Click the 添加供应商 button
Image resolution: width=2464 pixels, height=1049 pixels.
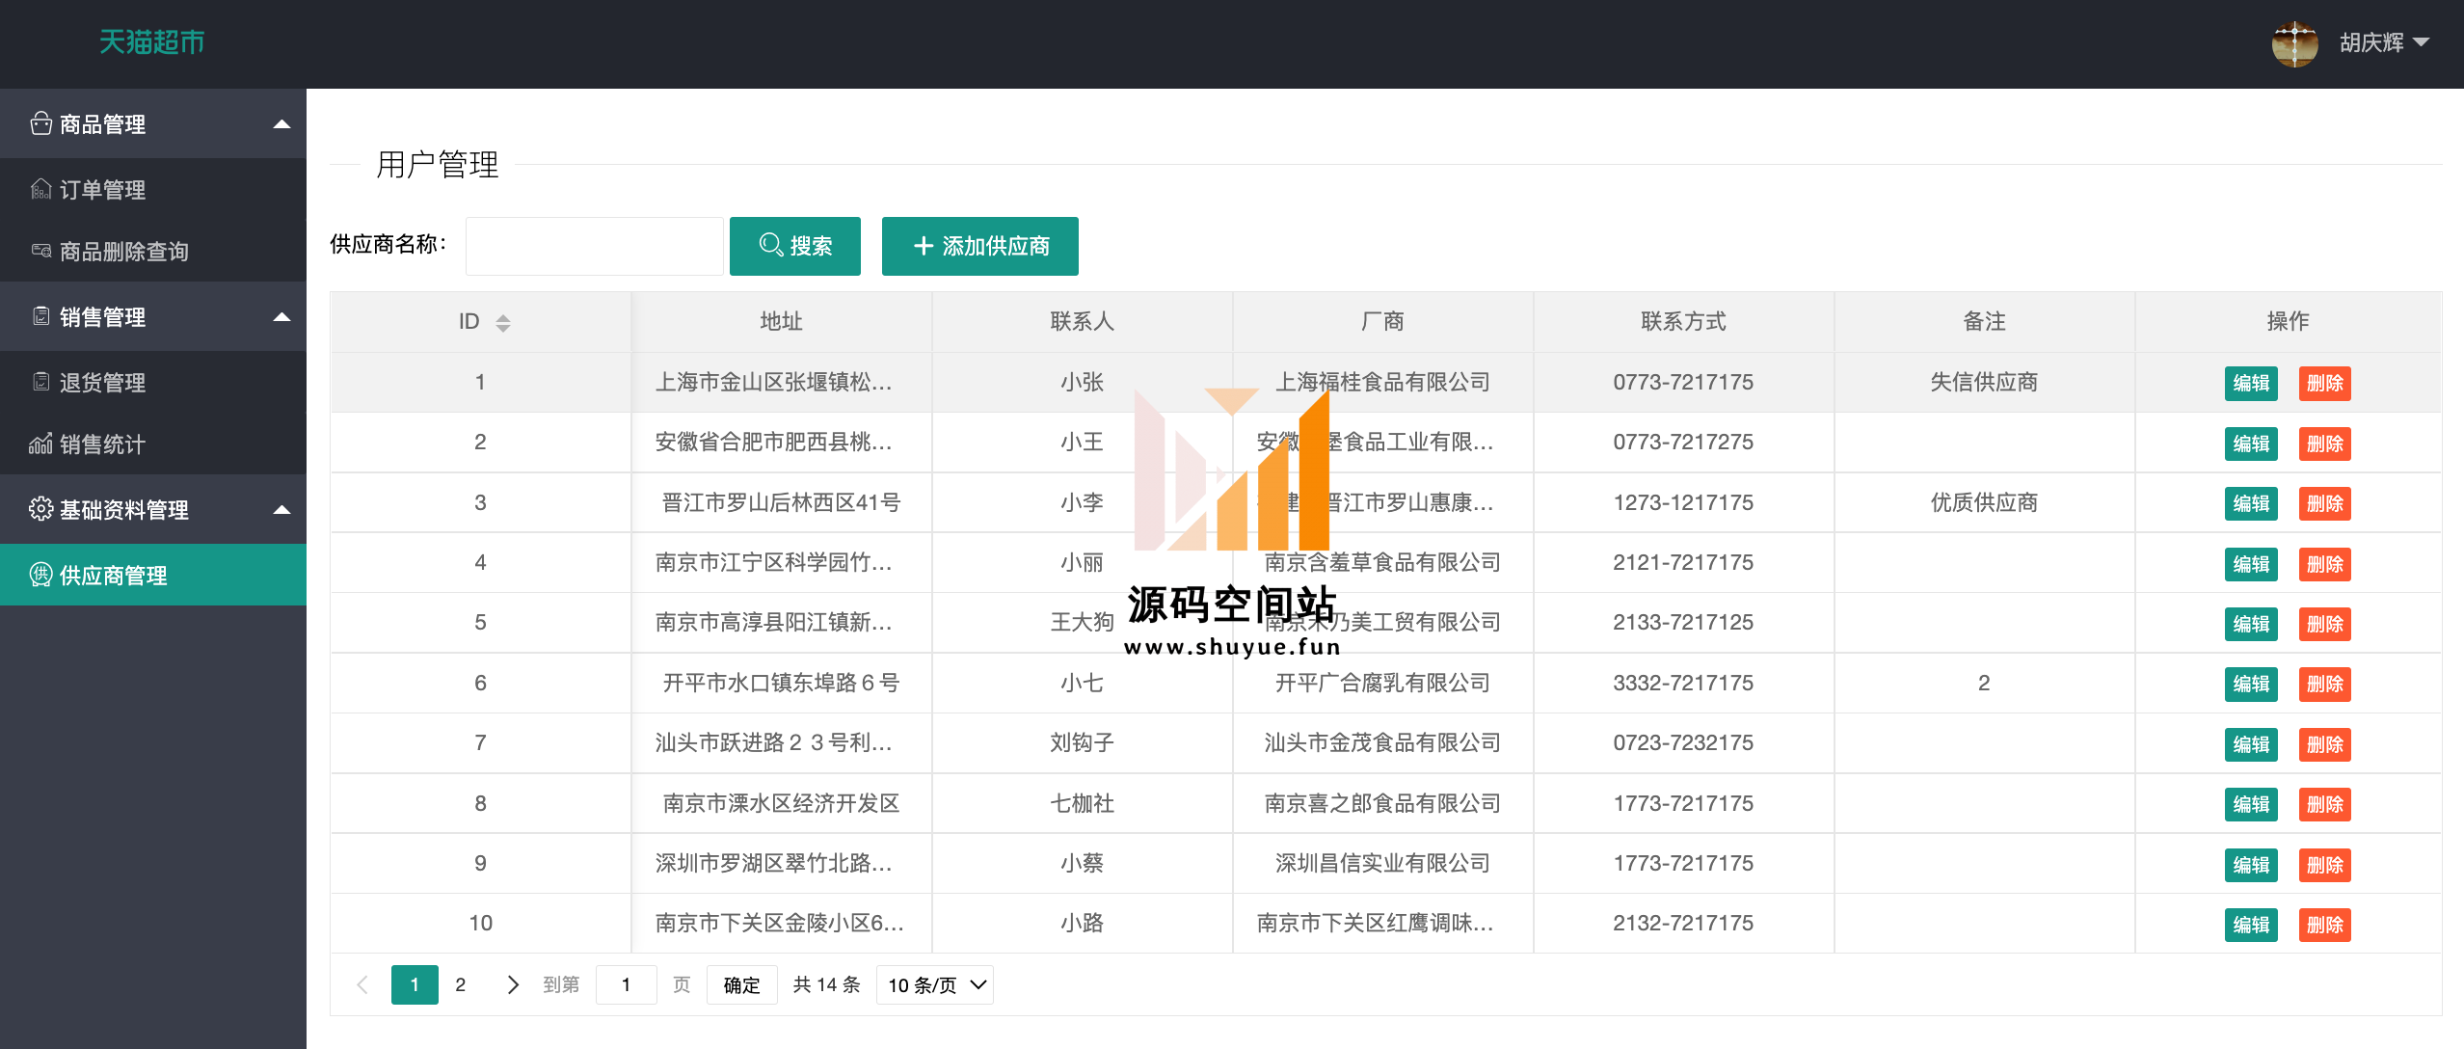980,246
